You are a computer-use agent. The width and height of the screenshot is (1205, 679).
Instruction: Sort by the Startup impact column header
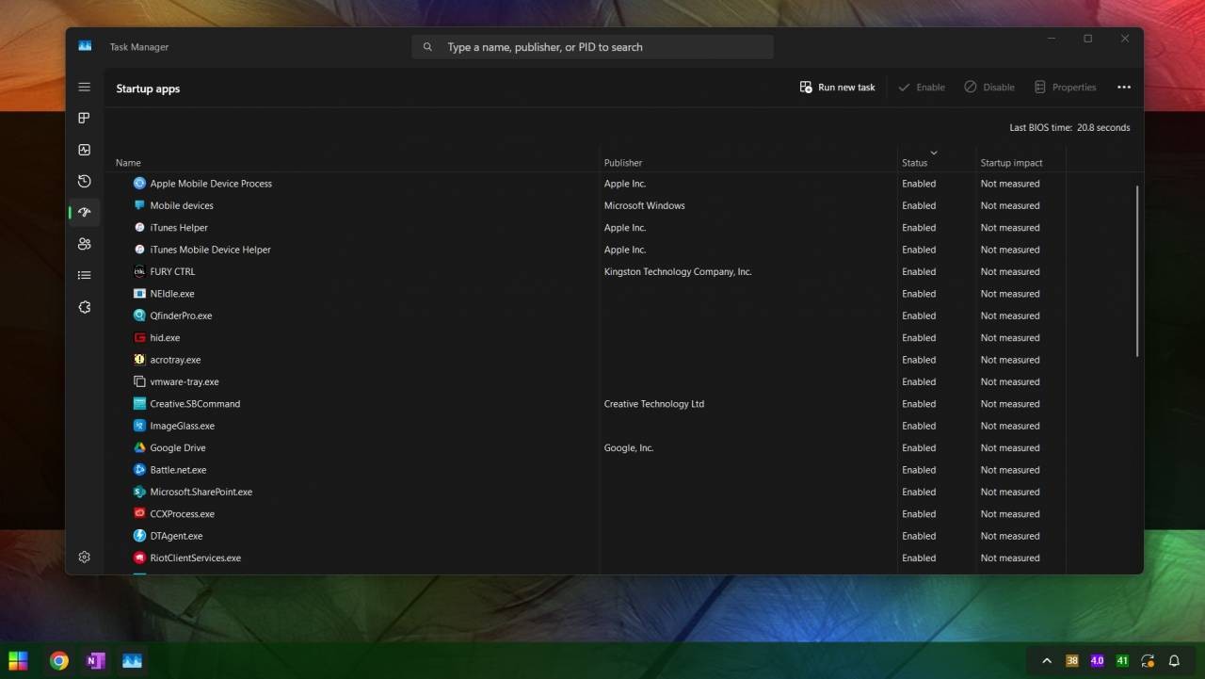(1011, 163)
